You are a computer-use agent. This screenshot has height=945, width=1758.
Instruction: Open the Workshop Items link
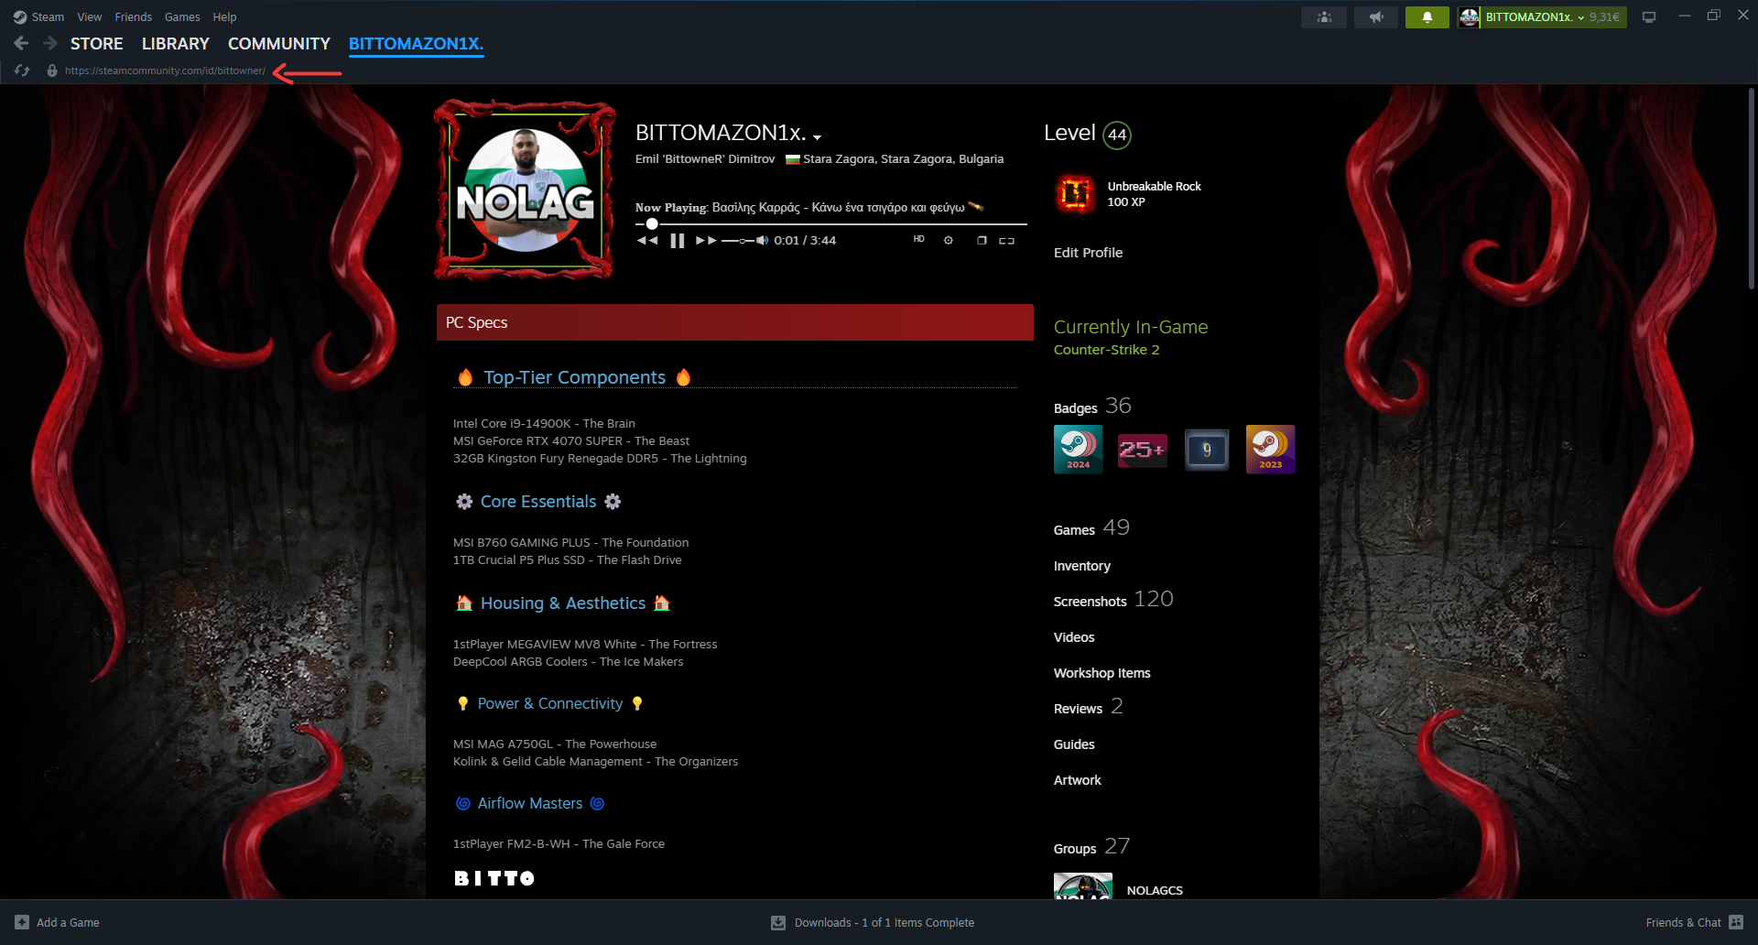1101,672
